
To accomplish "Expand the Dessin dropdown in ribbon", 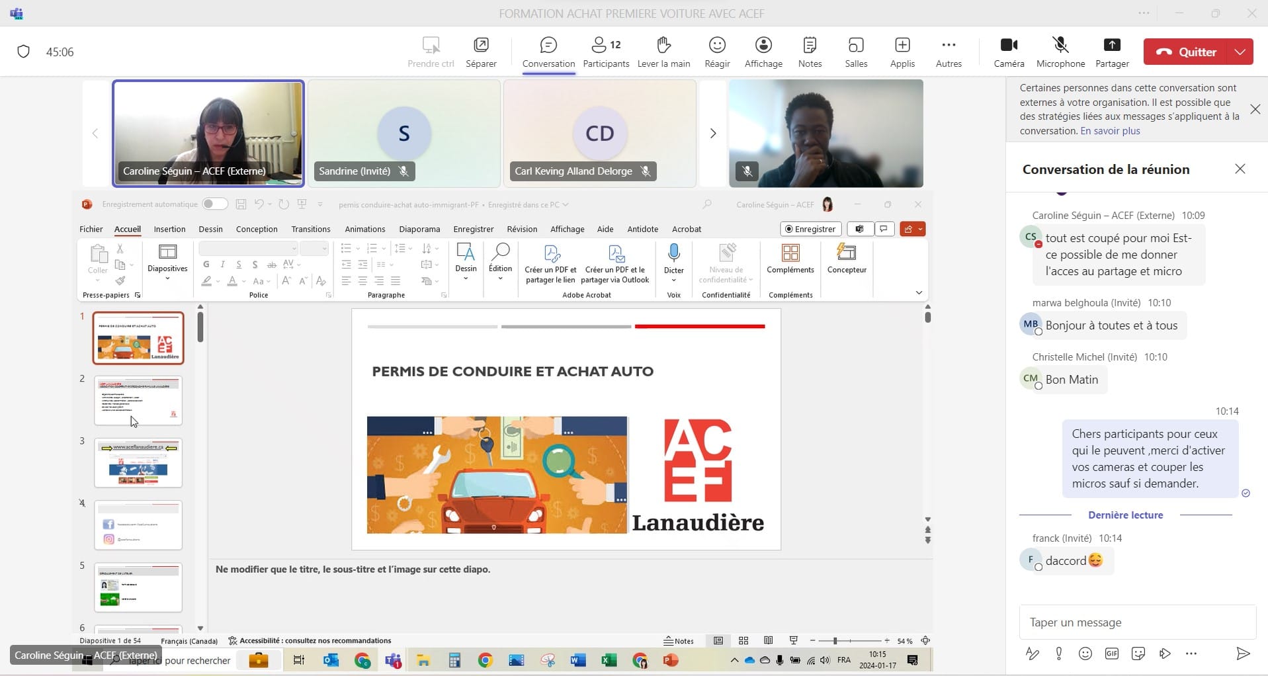I will tap(466, 261).
